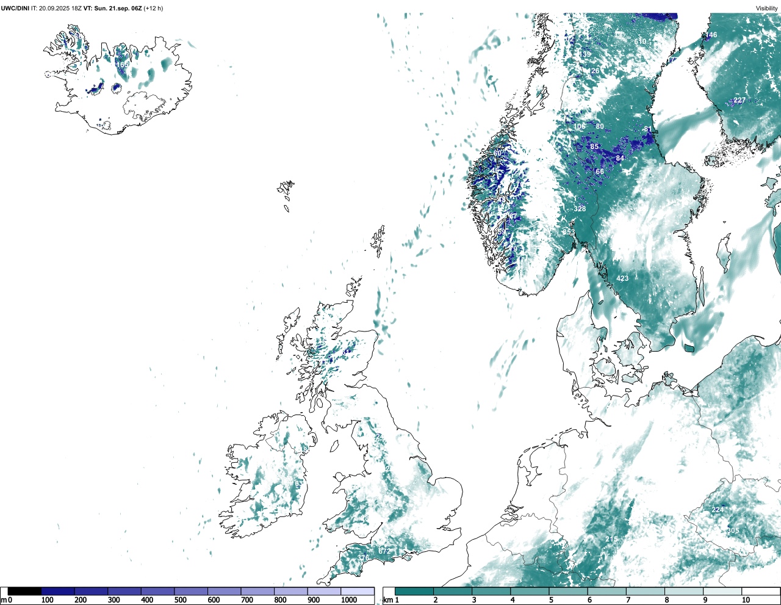Pick the 9–10 km white legend swatch
The width and height of the screenshot is (781, 605).
[x=722, y=591]
